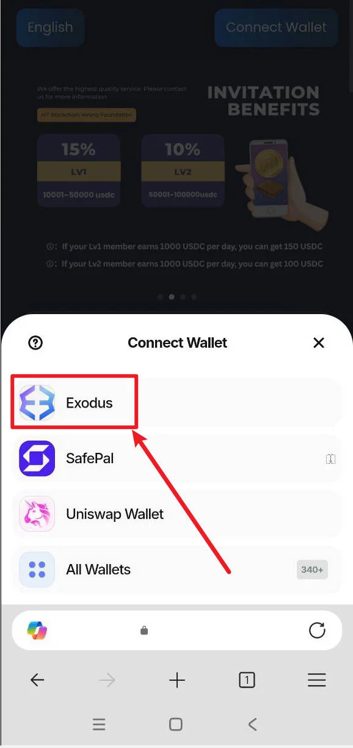
Task: Select the Exodus wallet icon
Action: (37, 403)
